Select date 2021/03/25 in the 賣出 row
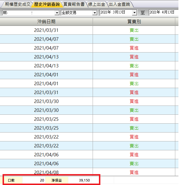This screenshot has width=187, height=185. [46, 128]
